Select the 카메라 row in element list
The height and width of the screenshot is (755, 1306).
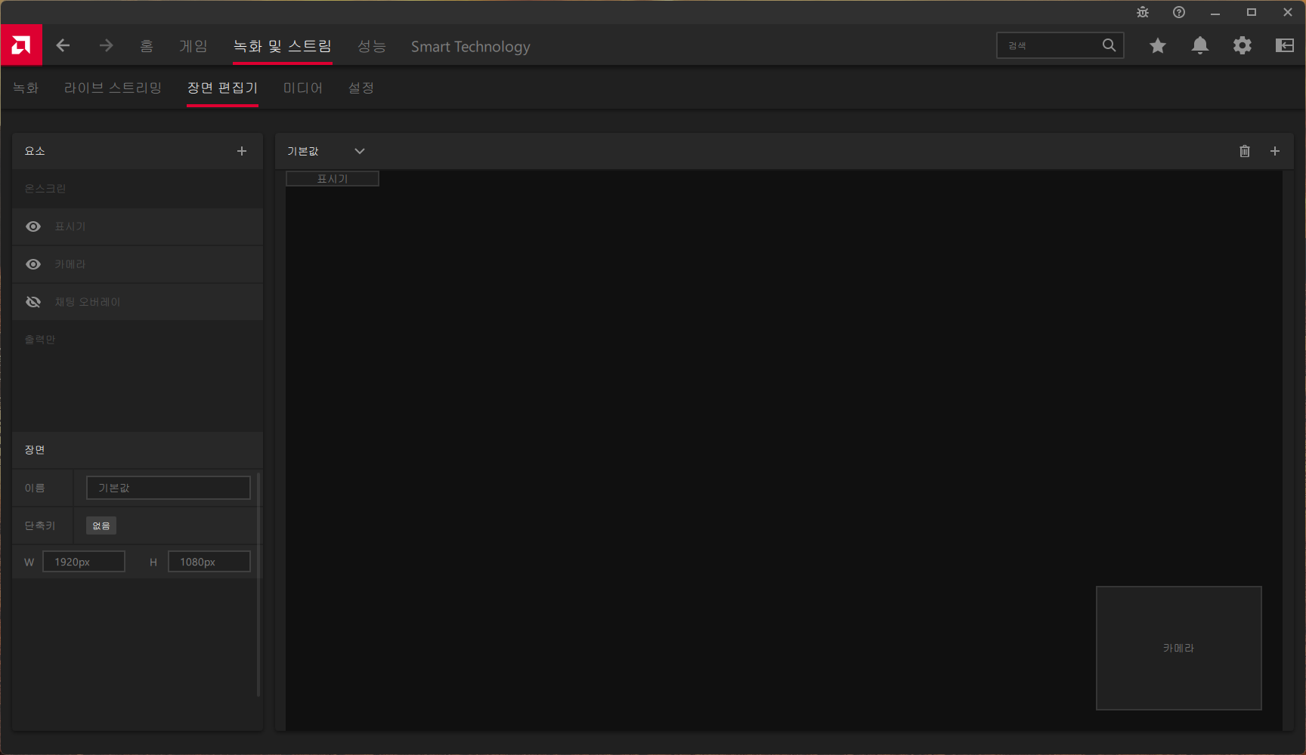tap(138, 264)
